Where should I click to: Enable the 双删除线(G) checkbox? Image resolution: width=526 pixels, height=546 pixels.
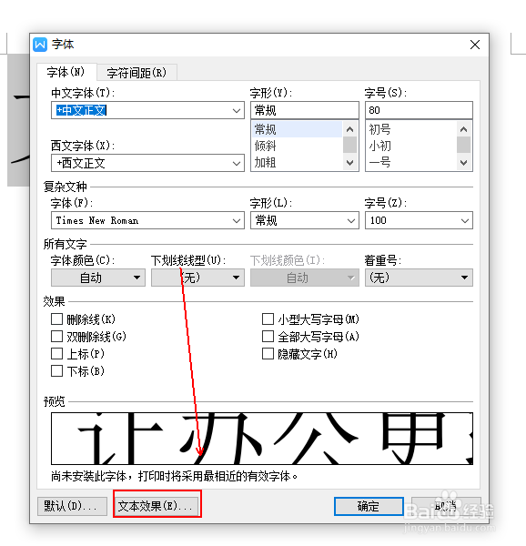(56, 337)
